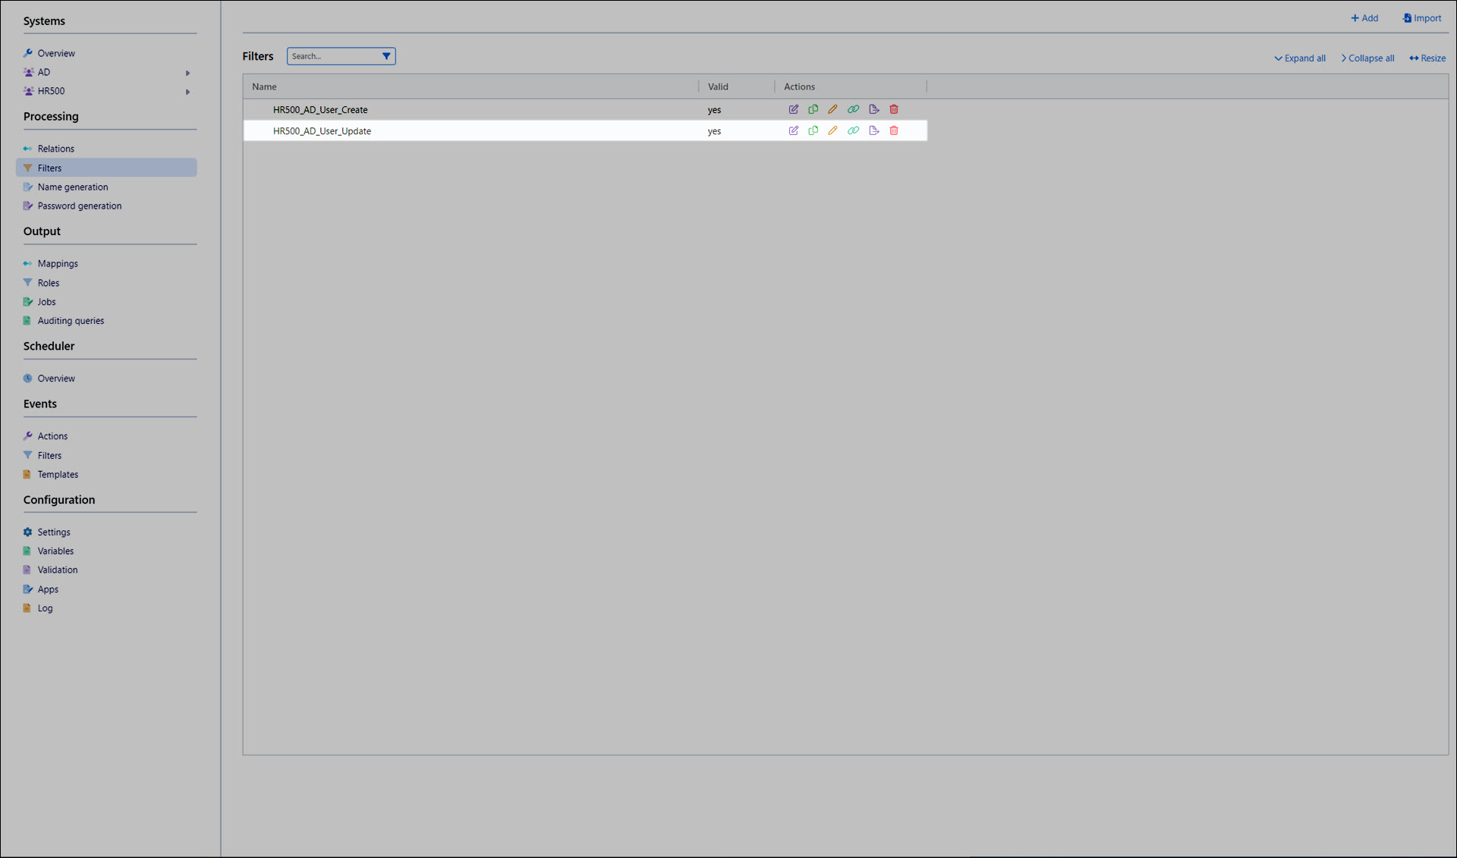Click the purple export icon for HR500_AD_User_Create

(873, 109)
